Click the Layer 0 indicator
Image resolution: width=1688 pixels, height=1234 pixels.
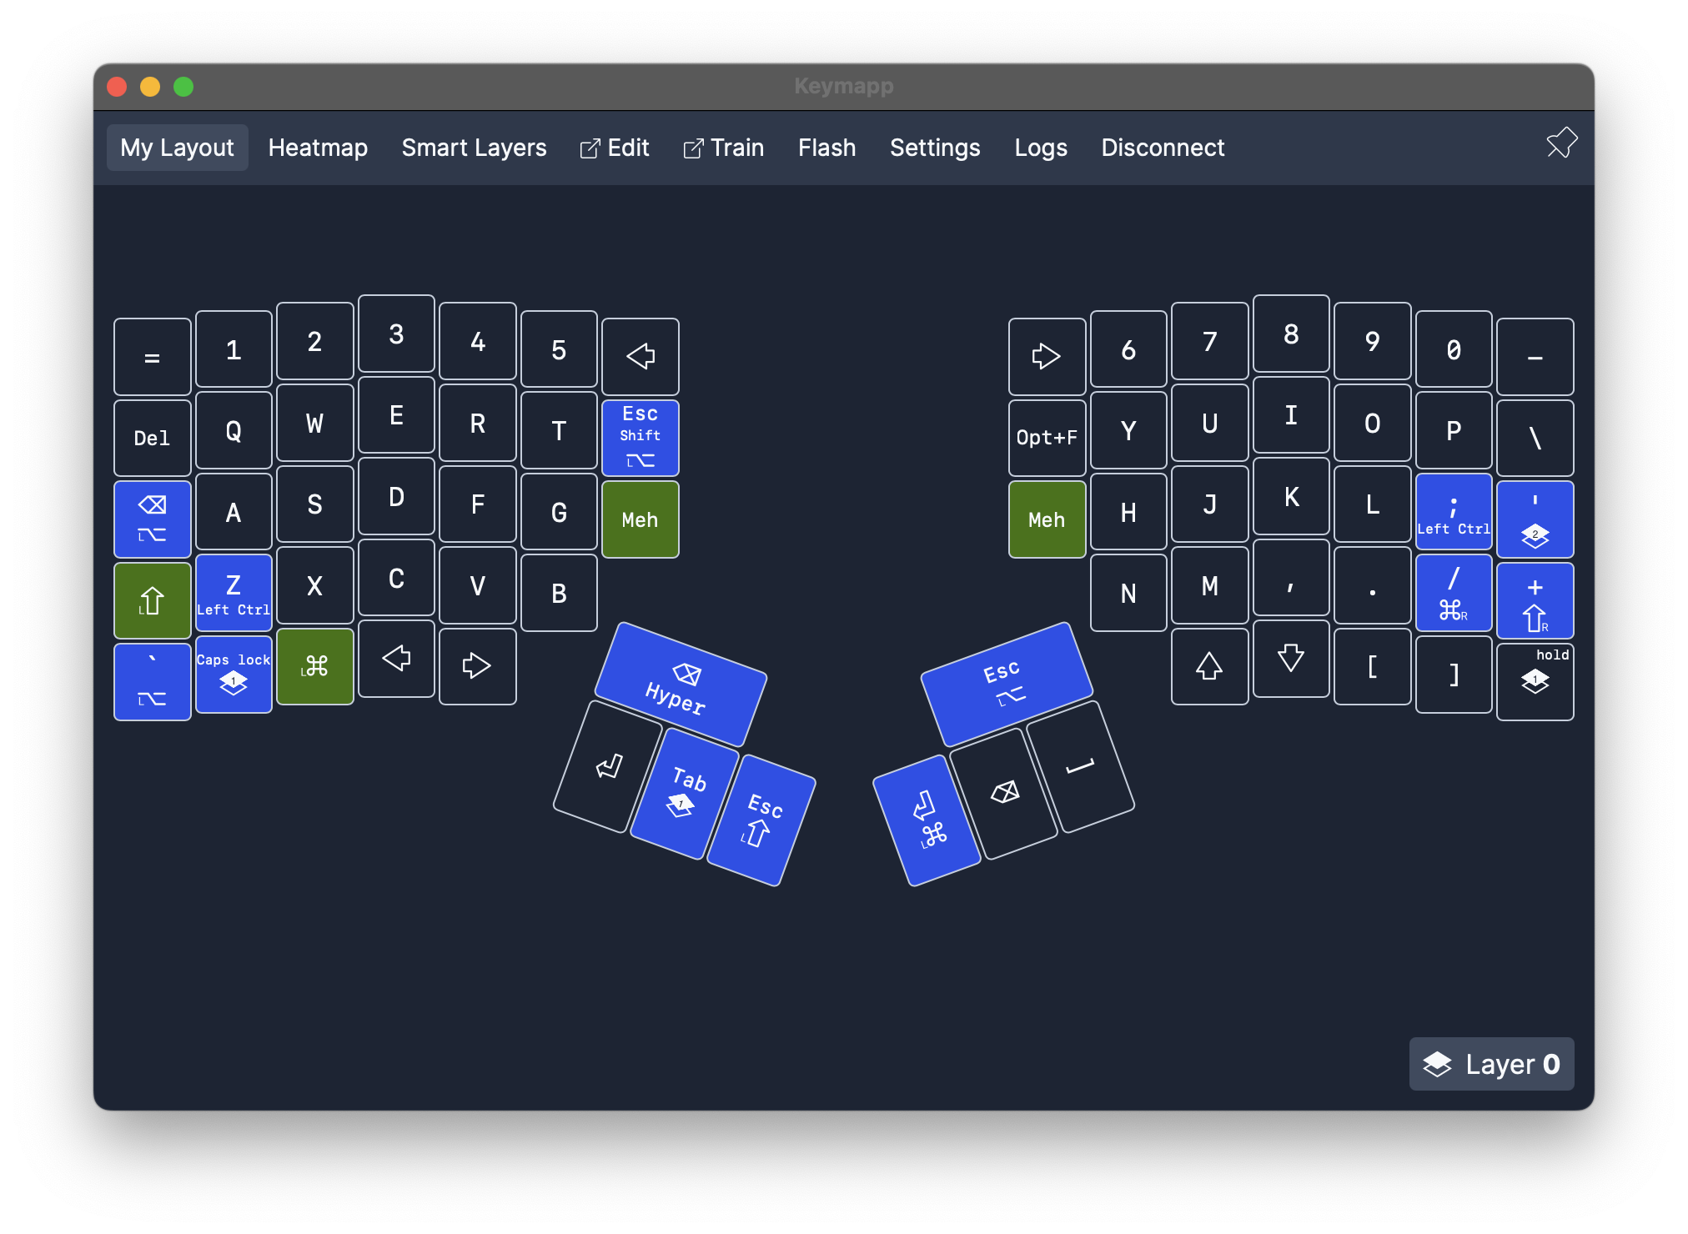pos(1490,1064)
